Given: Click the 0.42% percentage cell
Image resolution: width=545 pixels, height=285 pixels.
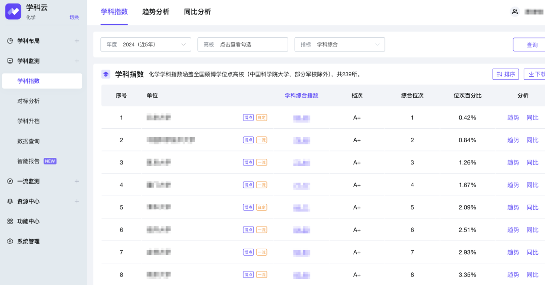Looking at the screenshot, I should coord(467,118).
